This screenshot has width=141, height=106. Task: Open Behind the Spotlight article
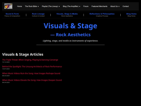(x=32, y=66)
